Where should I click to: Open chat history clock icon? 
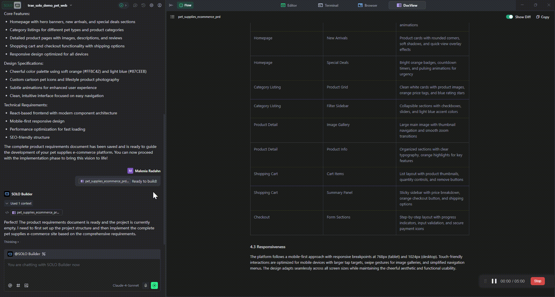click(143, 5)
